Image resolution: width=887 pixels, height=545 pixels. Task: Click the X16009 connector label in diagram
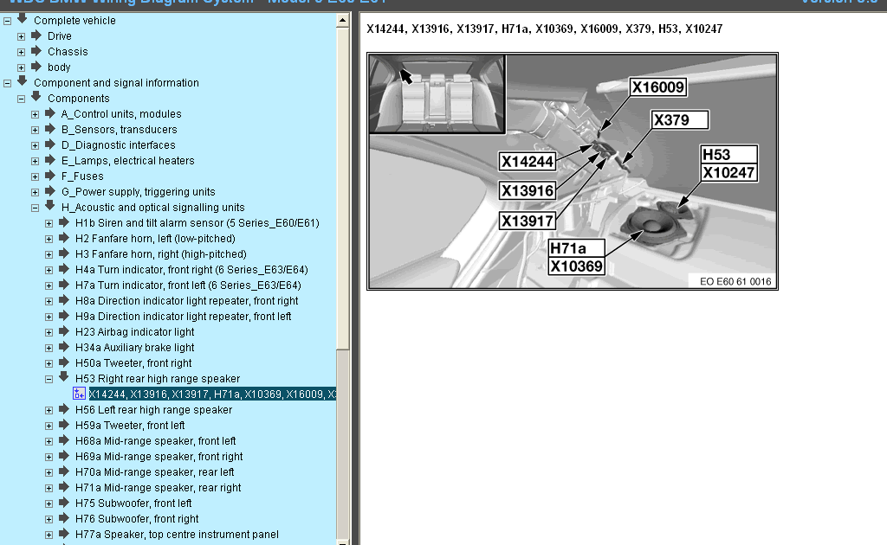pyautogui.click(x=658, y=87)
